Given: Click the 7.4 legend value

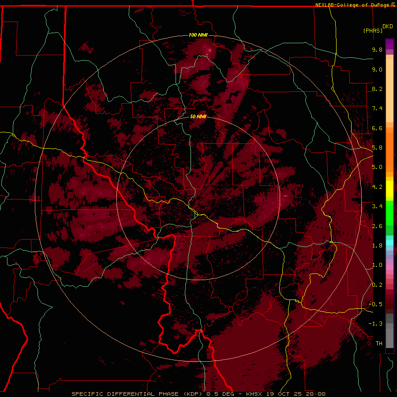Looking at the screenshot, I should point(377,109).
